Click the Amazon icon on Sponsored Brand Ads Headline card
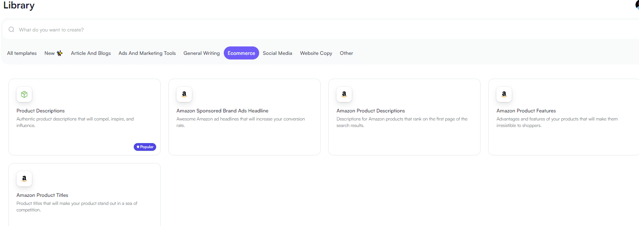639x226 pixels. pos(184,94)
